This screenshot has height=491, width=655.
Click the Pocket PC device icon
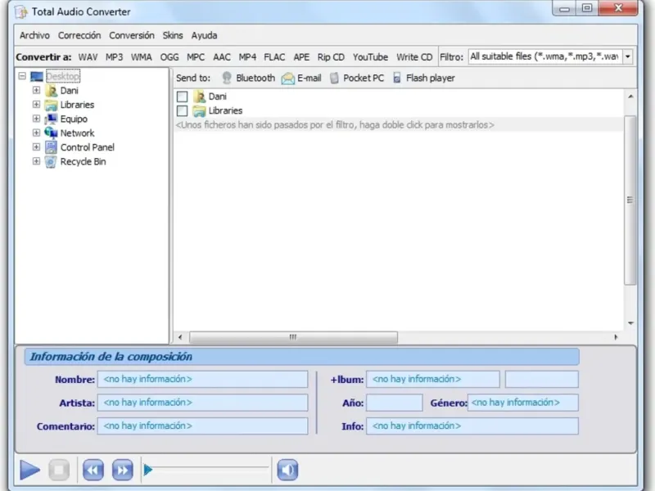tap(334, 78)
